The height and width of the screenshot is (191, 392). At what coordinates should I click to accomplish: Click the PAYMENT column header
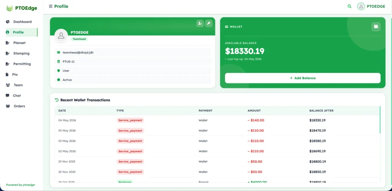[x=206, y=111]
